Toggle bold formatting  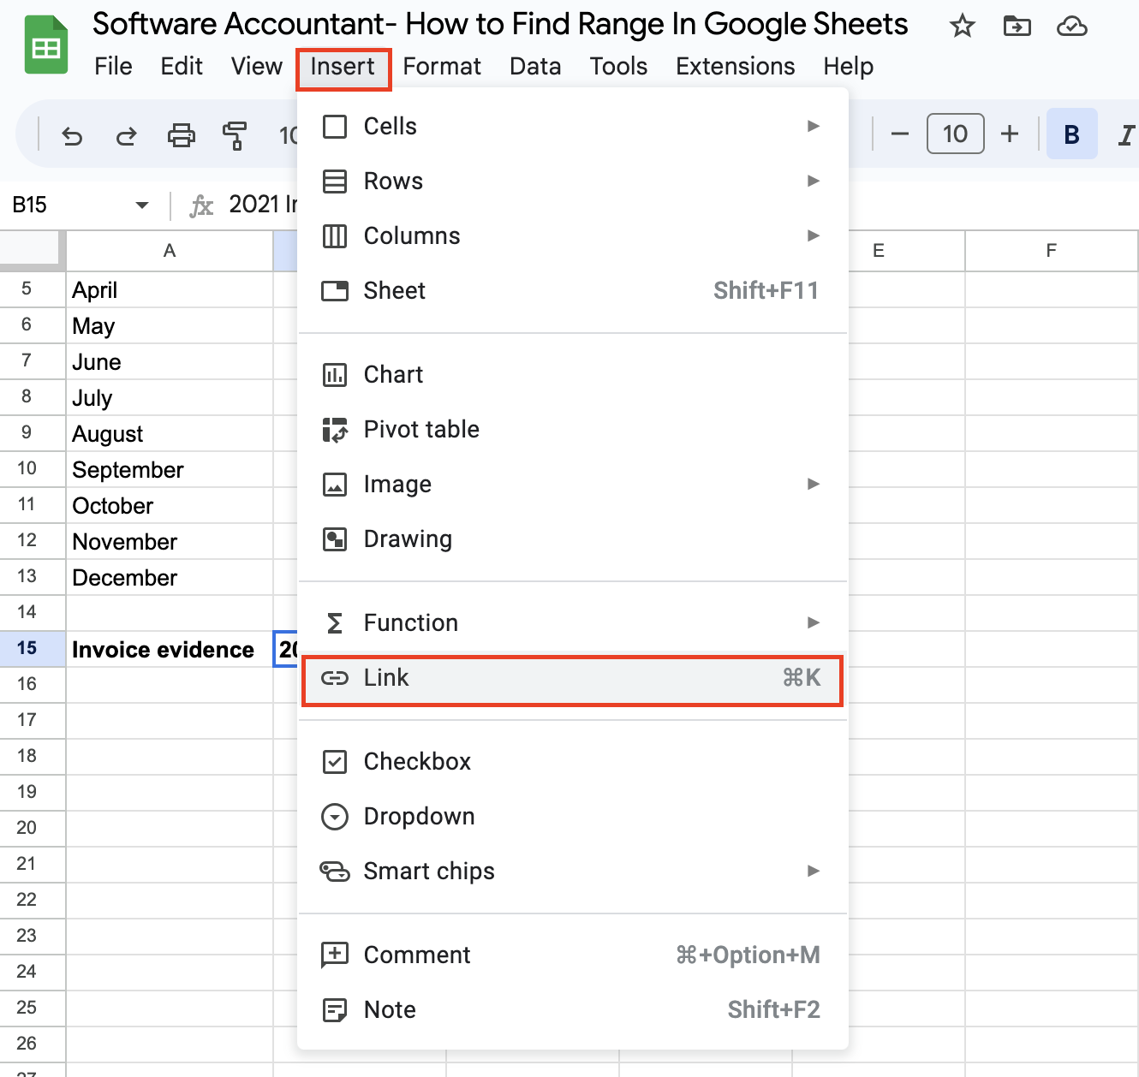[1071, 134]
